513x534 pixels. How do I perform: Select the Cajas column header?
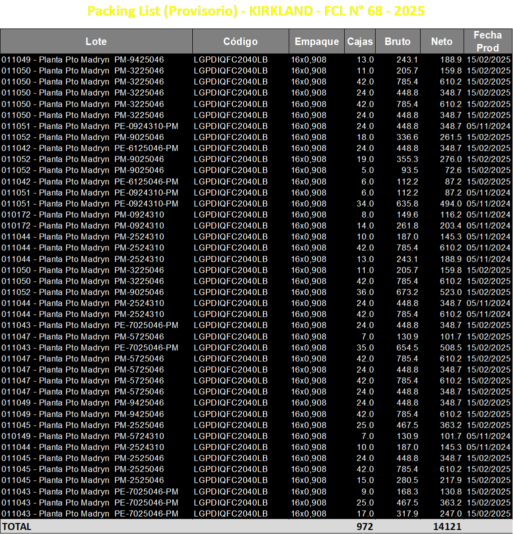(360, 41)
